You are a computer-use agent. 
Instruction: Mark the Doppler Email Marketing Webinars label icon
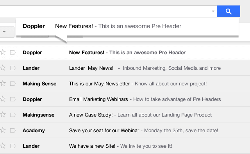(x=13, y=99)
